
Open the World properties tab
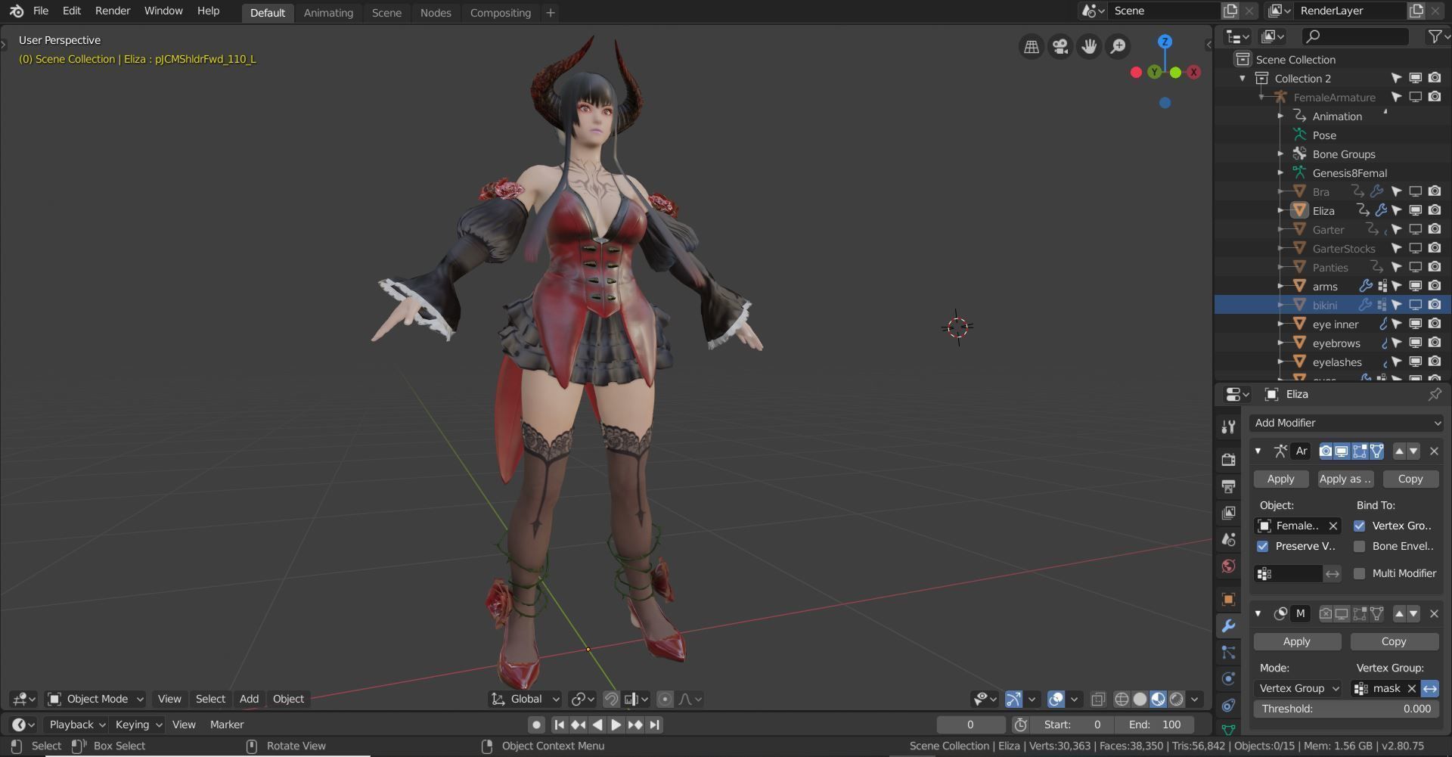1228,566
